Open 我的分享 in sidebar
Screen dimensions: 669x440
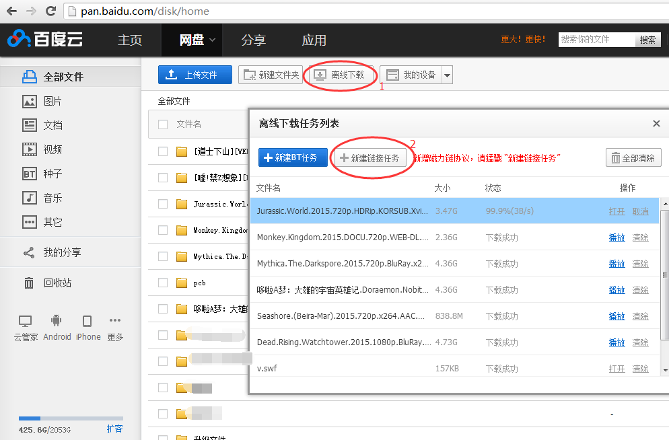(52, 252)
